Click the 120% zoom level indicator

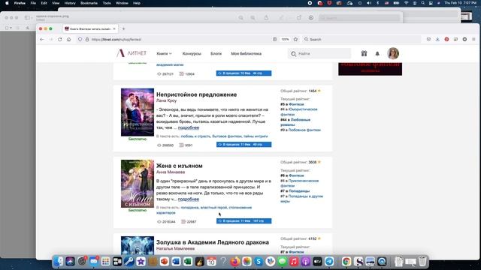pos(286,40)
